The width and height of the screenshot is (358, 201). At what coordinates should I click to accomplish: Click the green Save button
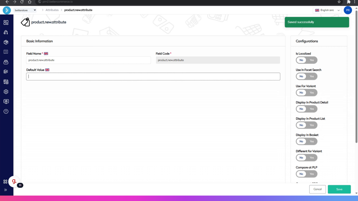point(339,189)
